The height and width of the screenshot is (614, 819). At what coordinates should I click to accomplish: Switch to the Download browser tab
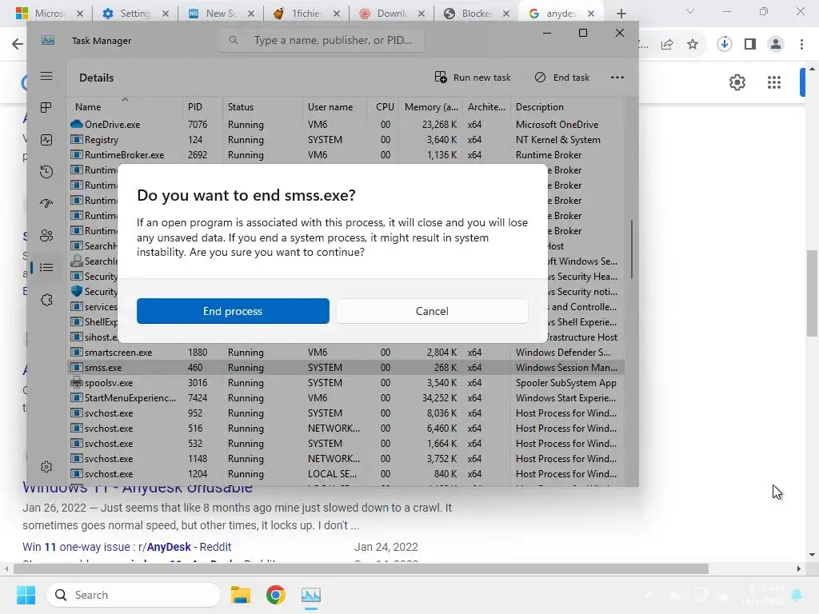pyautogui.click(x=391, y=14)
